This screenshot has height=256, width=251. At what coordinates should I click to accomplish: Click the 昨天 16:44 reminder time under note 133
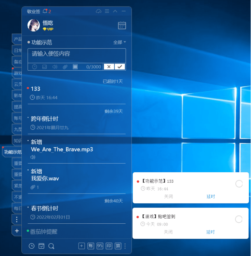pyautogui.click(x=44, y=98)
